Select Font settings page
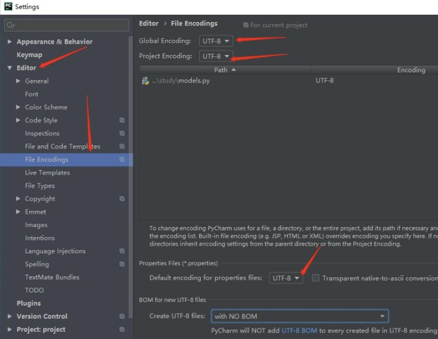438x339 pixels. (x=32, y=94)
